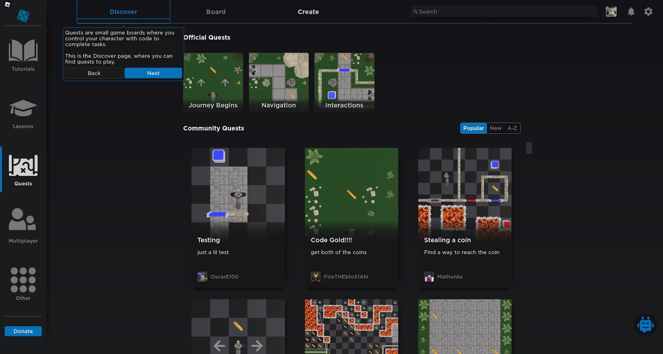
Task: Open notifications bell icon
Action: pos(631,12)
